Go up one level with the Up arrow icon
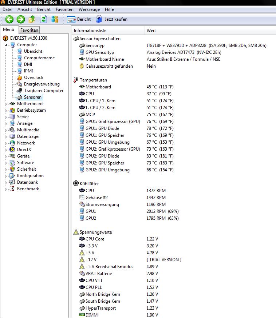 32,20
